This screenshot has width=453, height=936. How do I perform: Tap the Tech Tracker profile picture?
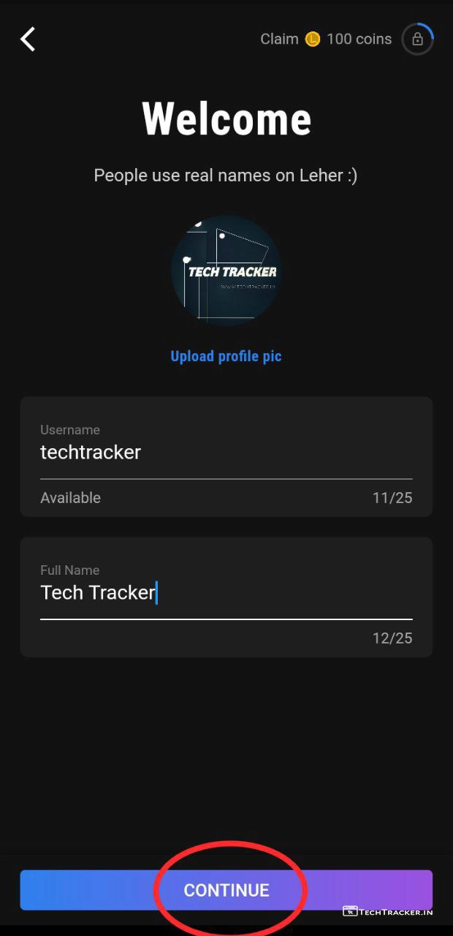click(226, 270)
